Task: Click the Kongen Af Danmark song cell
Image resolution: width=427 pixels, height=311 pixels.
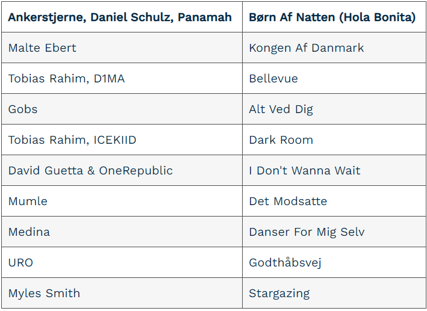Action: click(334, 48)
